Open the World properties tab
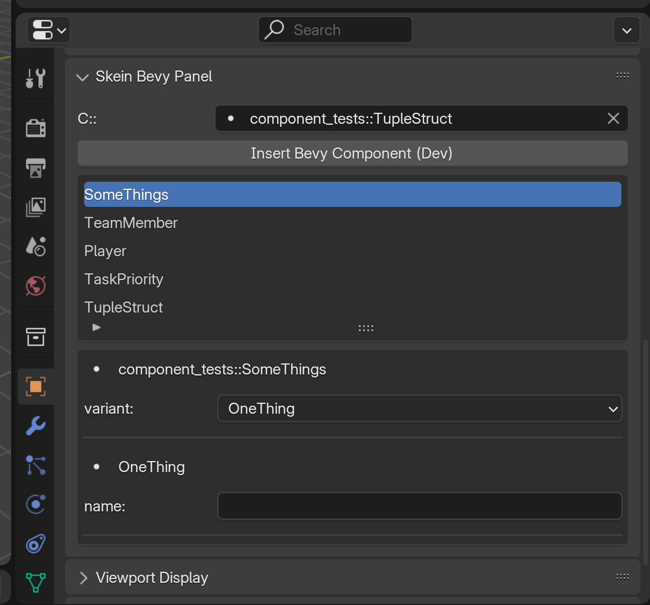This screenshot has width=650, height=605. (36, 286)
